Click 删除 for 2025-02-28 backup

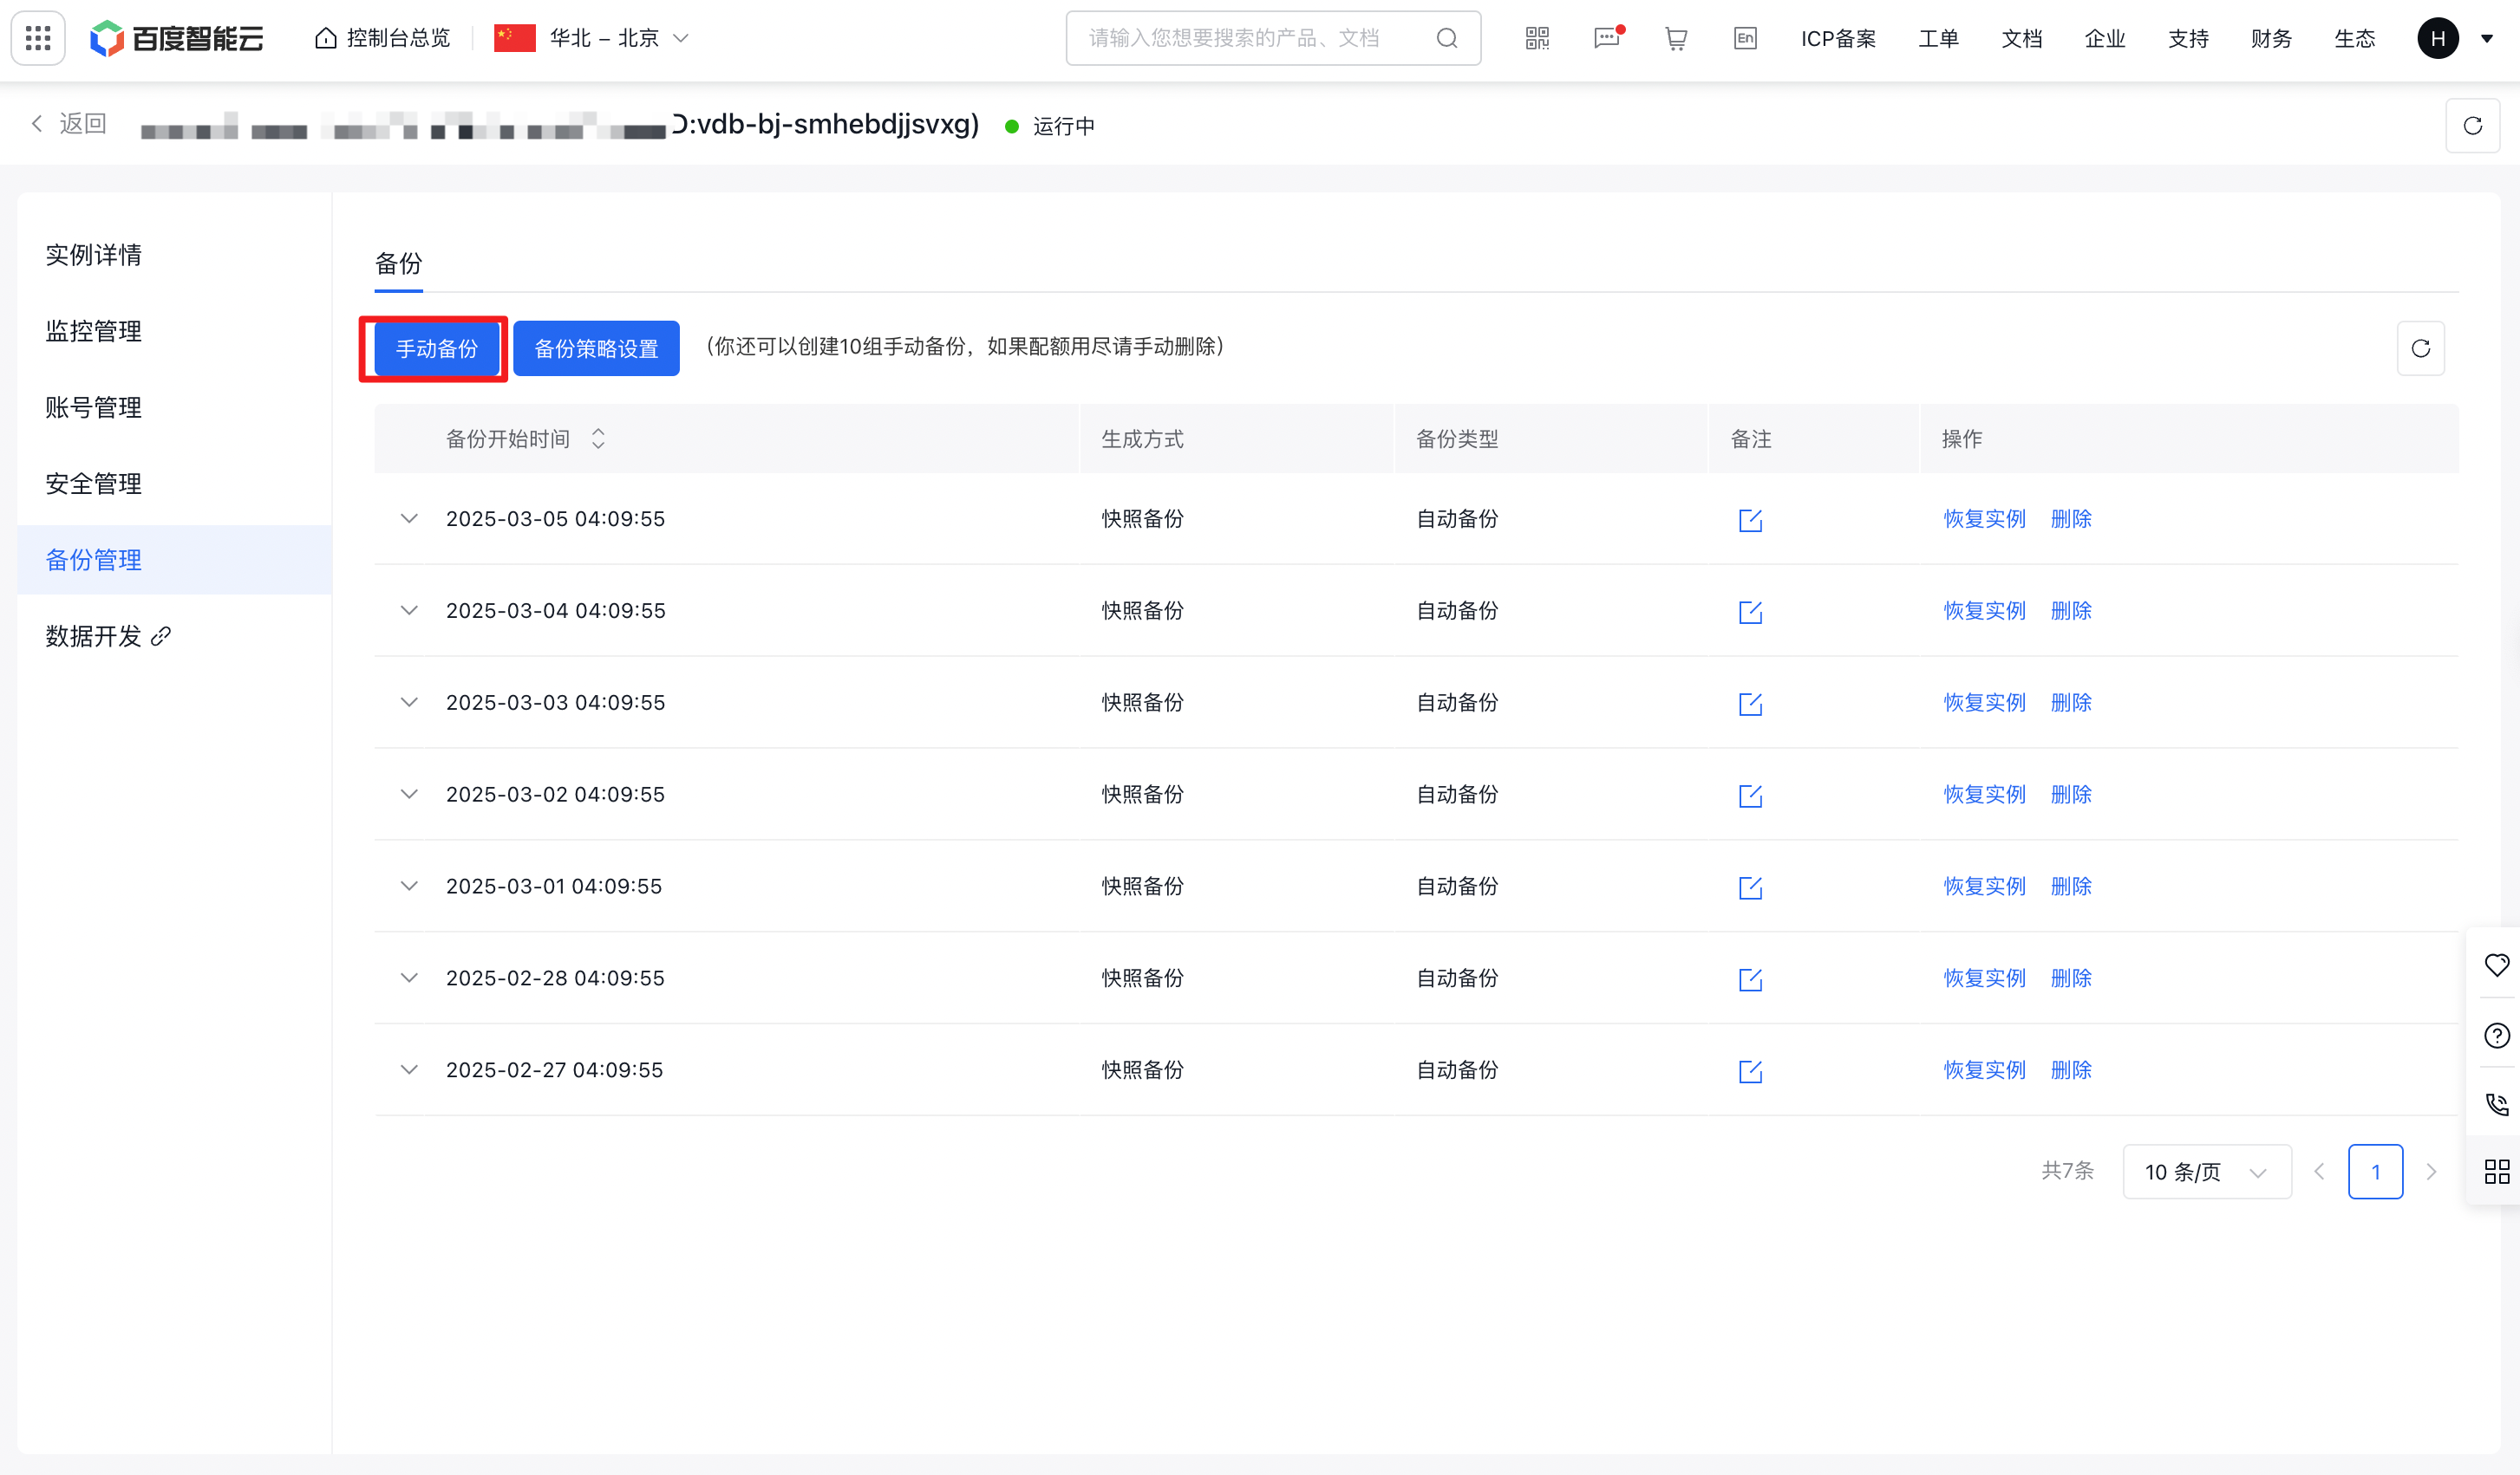2071,978
